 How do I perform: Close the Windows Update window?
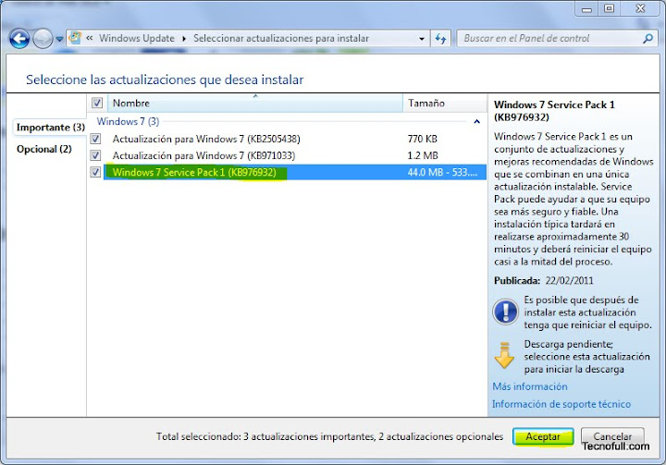[640, 8]
